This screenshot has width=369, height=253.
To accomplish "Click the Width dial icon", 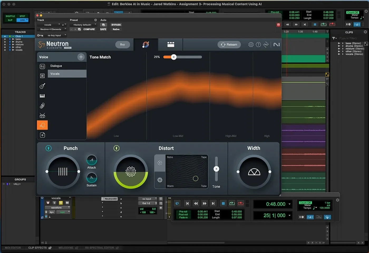I will click(x=254, y=172).
